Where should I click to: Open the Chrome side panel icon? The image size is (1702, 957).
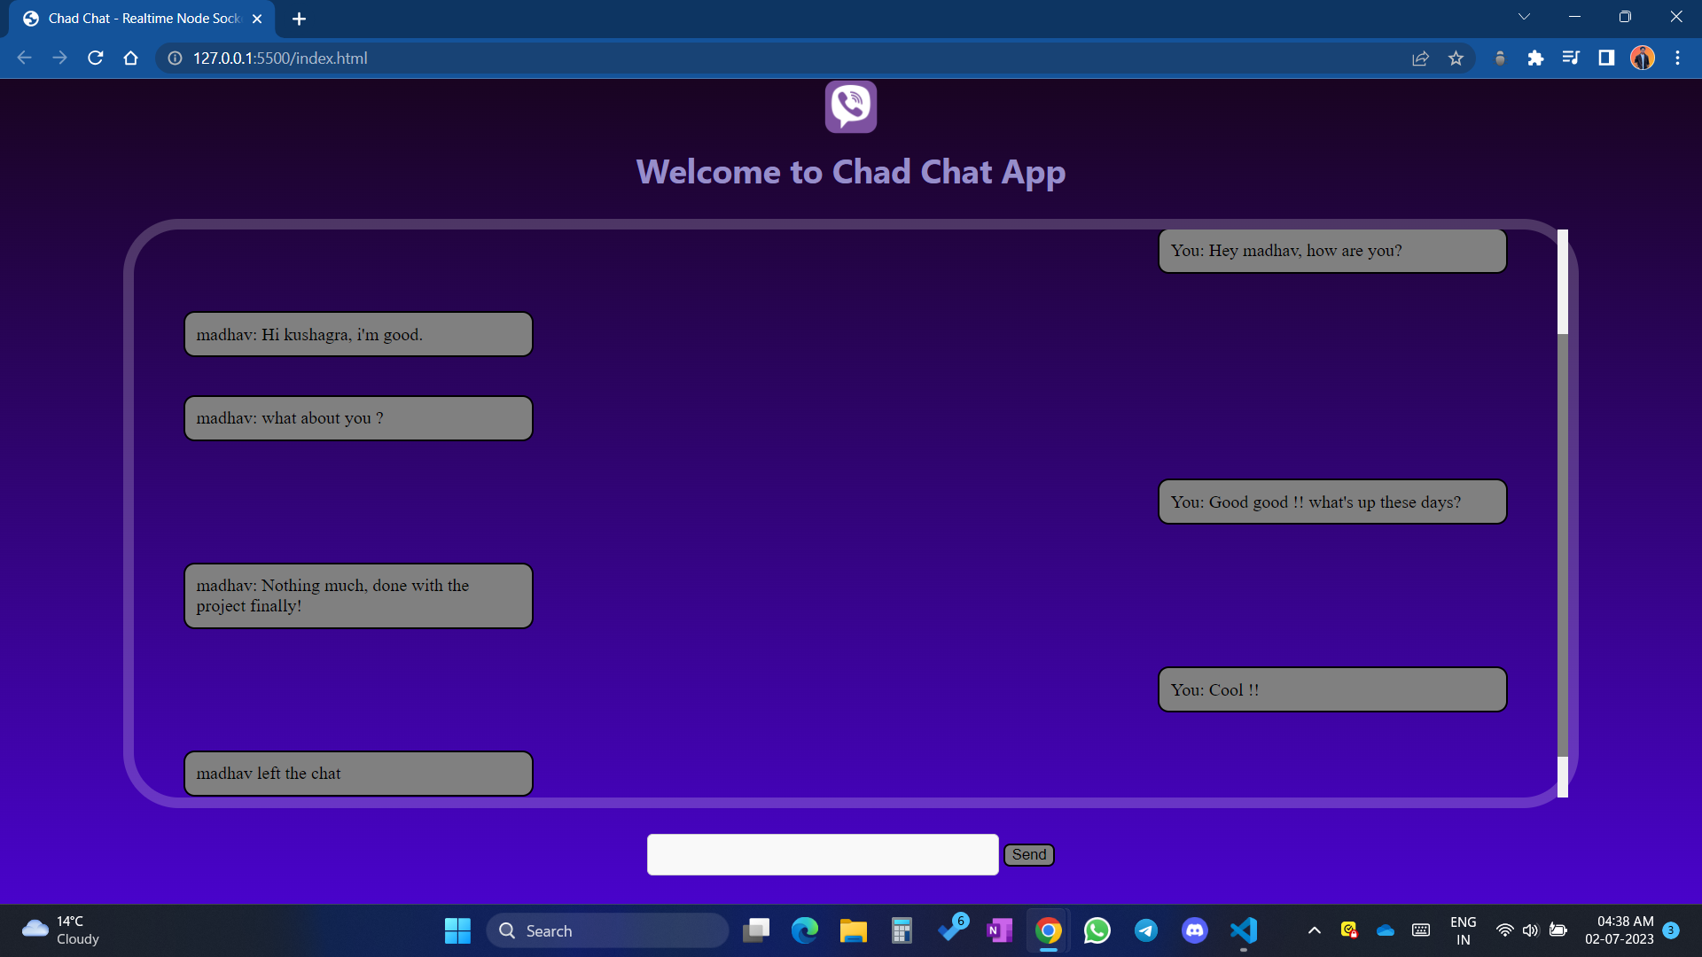[1606, 58]
